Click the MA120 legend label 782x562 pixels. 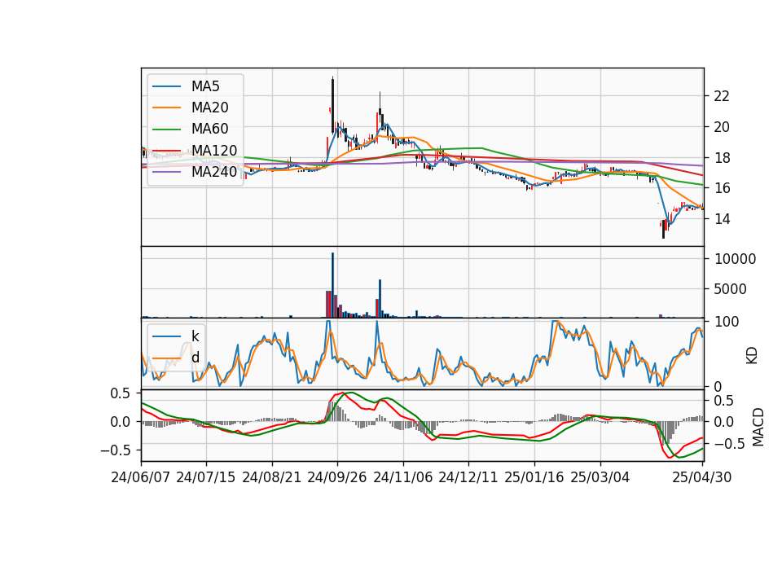coord(214,151)
